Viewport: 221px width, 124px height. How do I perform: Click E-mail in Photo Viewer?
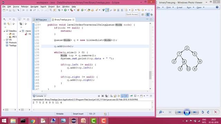(180, 7)
